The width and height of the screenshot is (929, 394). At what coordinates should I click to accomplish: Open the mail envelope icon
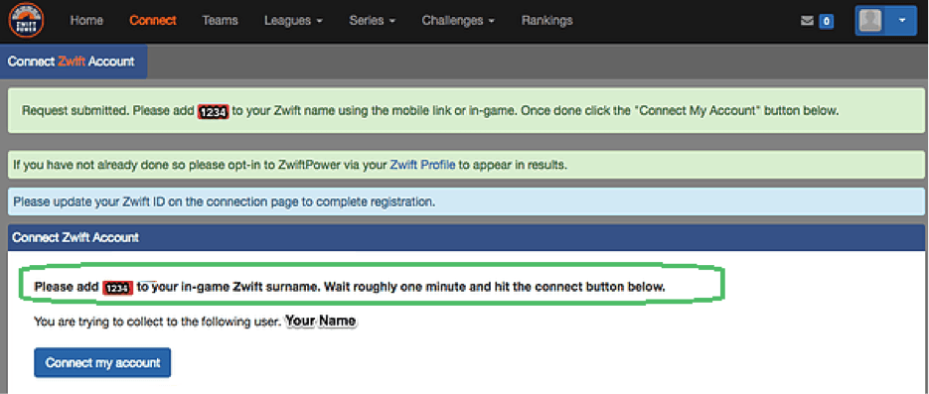807,21
